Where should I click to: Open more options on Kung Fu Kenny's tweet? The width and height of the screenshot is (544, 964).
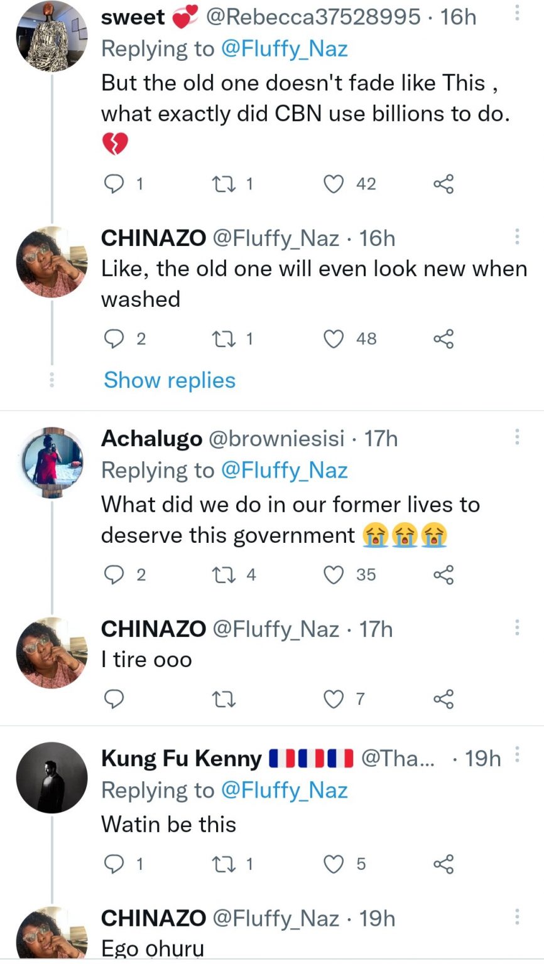(517, 754)
